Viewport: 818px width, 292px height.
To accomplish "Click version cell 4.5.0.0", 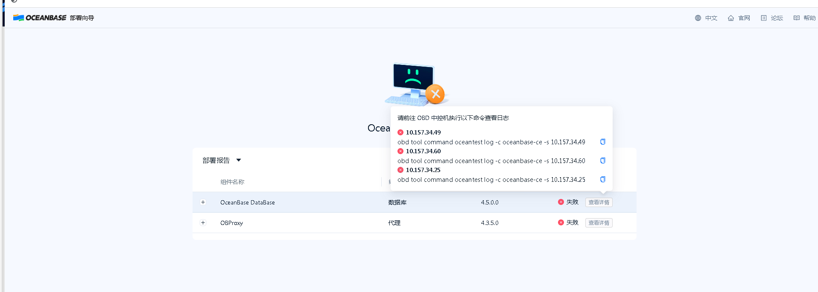I will [x=490, y=202].
